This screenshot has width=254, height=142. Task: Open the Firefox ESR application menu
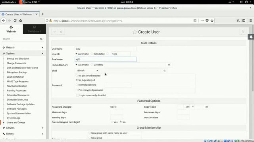point(30,2)
